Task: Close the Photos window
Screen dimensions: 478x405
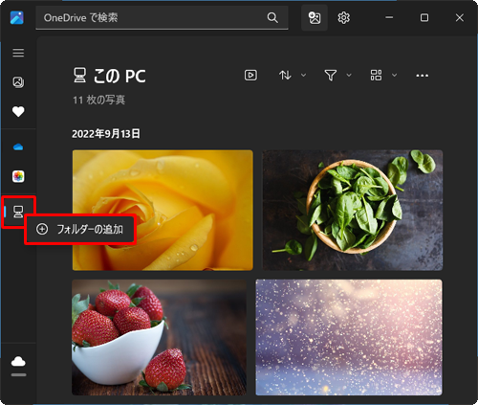Action: tap(459, 17)
